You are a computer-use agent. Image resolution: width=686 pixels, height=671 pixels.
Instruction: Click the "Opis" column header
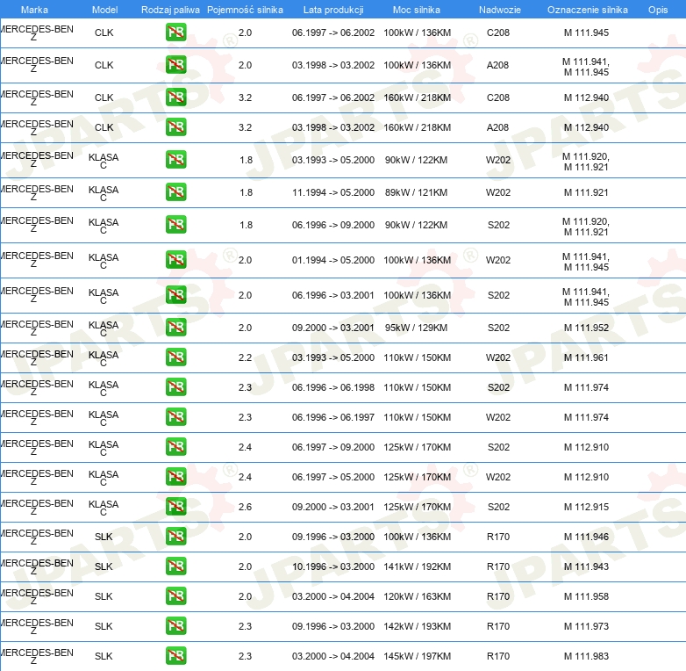point(657,10)
